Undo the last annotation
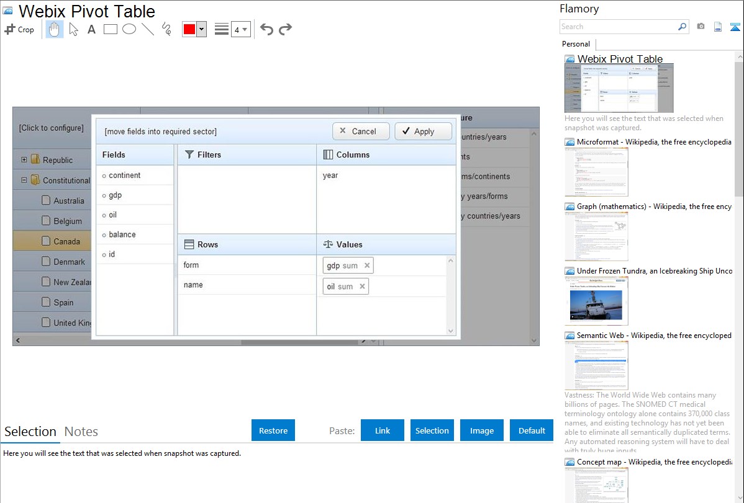 tap(266, 29)
